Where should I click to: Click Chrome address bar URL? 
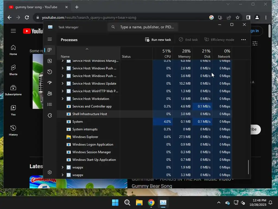click(89, 17)
